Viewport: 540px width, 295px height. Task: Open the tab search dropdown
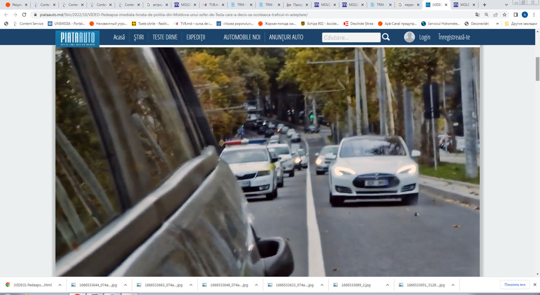[x=506, y=5]
